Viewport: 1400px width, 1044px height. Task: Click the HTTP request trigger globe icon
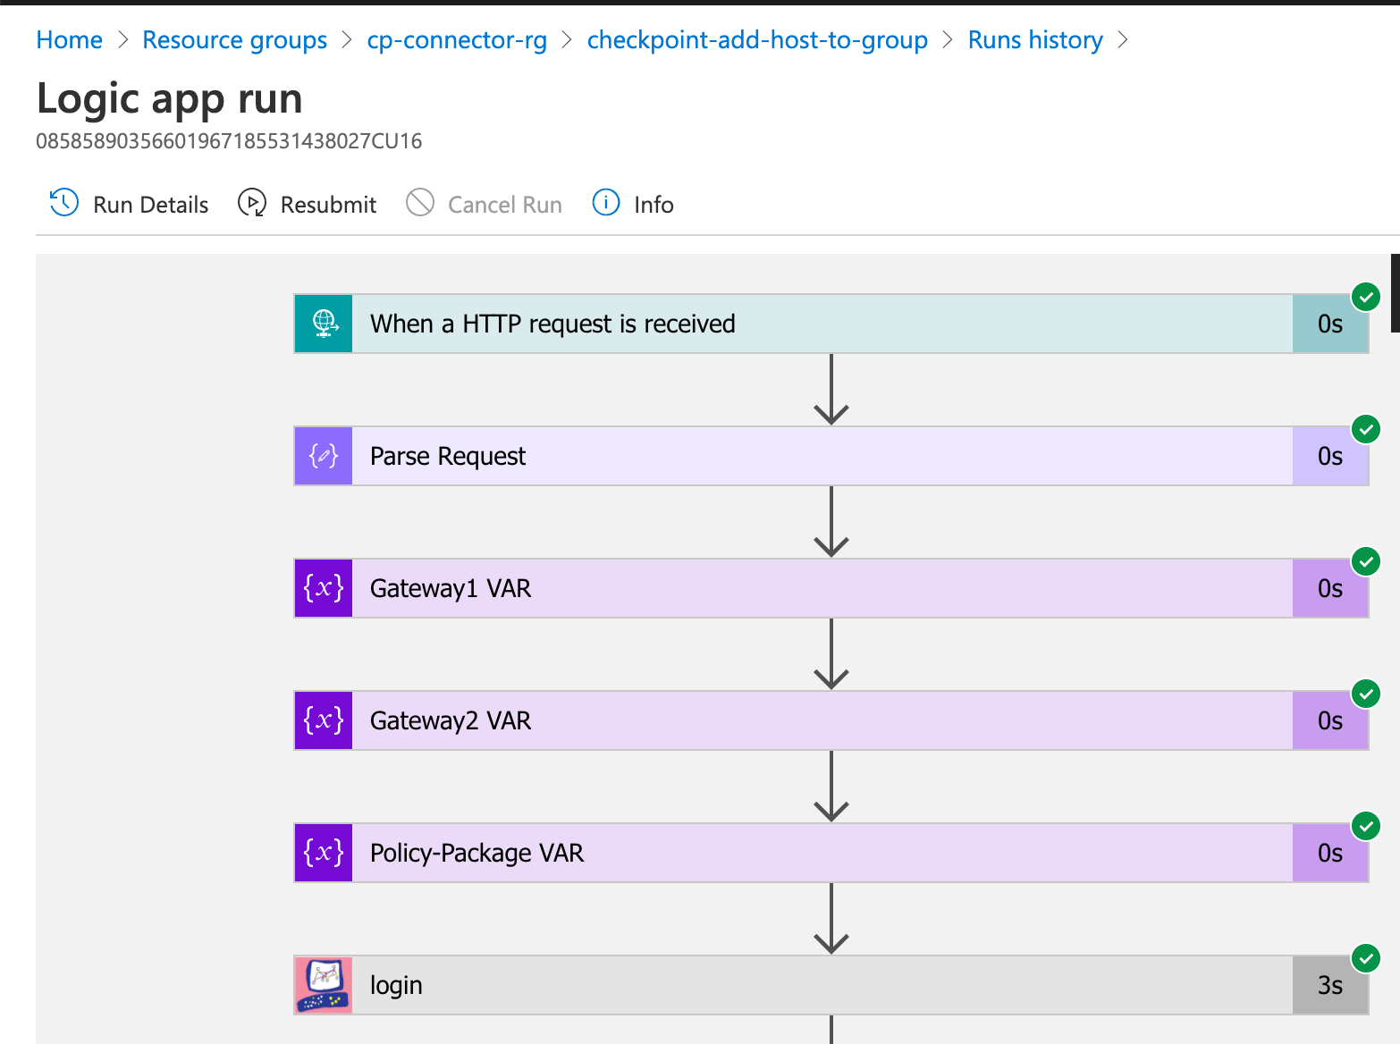click(x=324, y=324)
